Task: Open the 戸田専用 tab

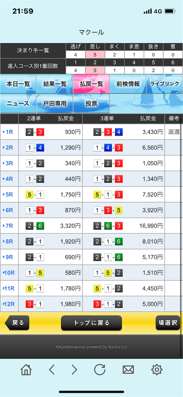Action: click(55, 104)
